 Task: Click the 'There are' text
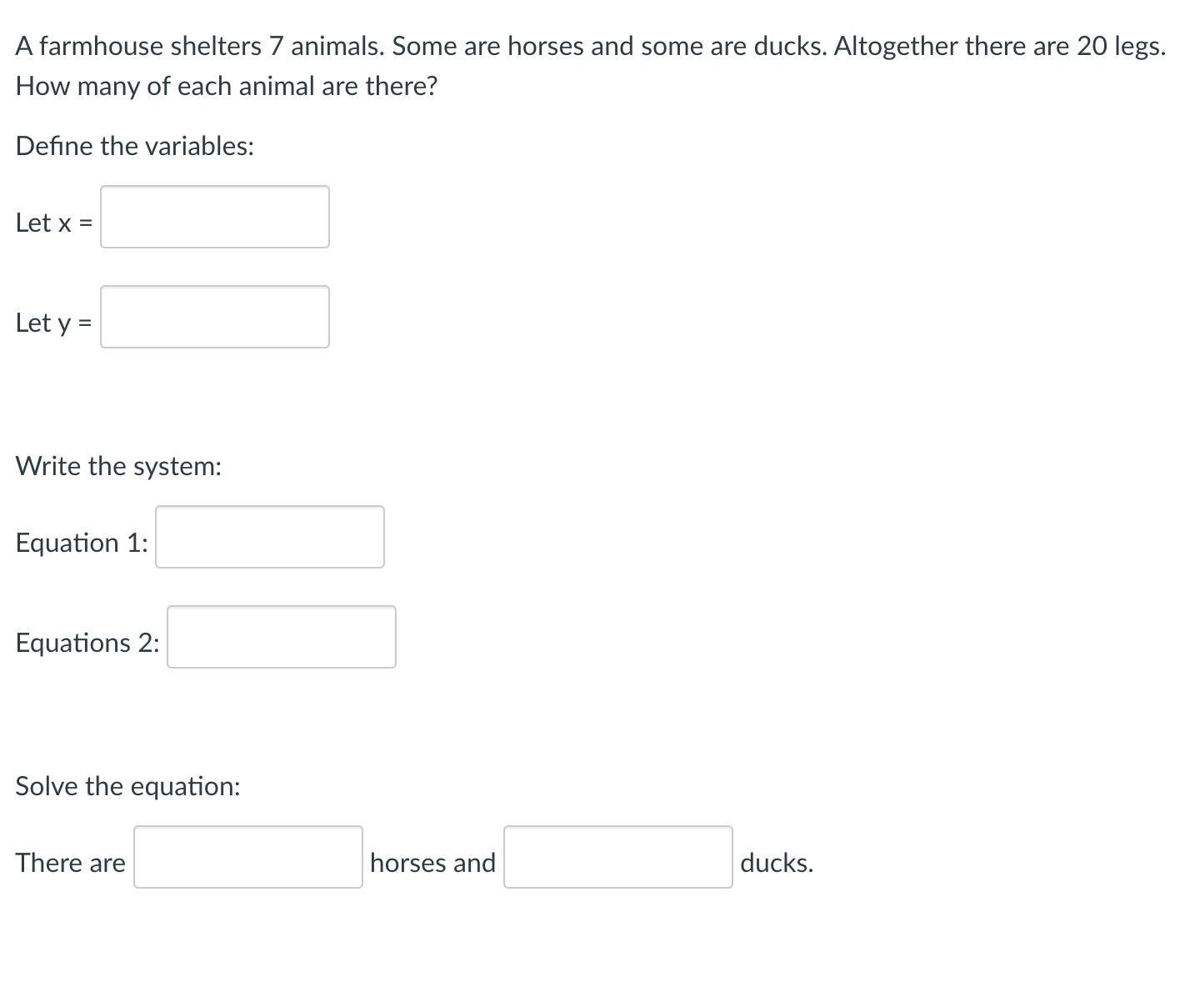[70, 863]
